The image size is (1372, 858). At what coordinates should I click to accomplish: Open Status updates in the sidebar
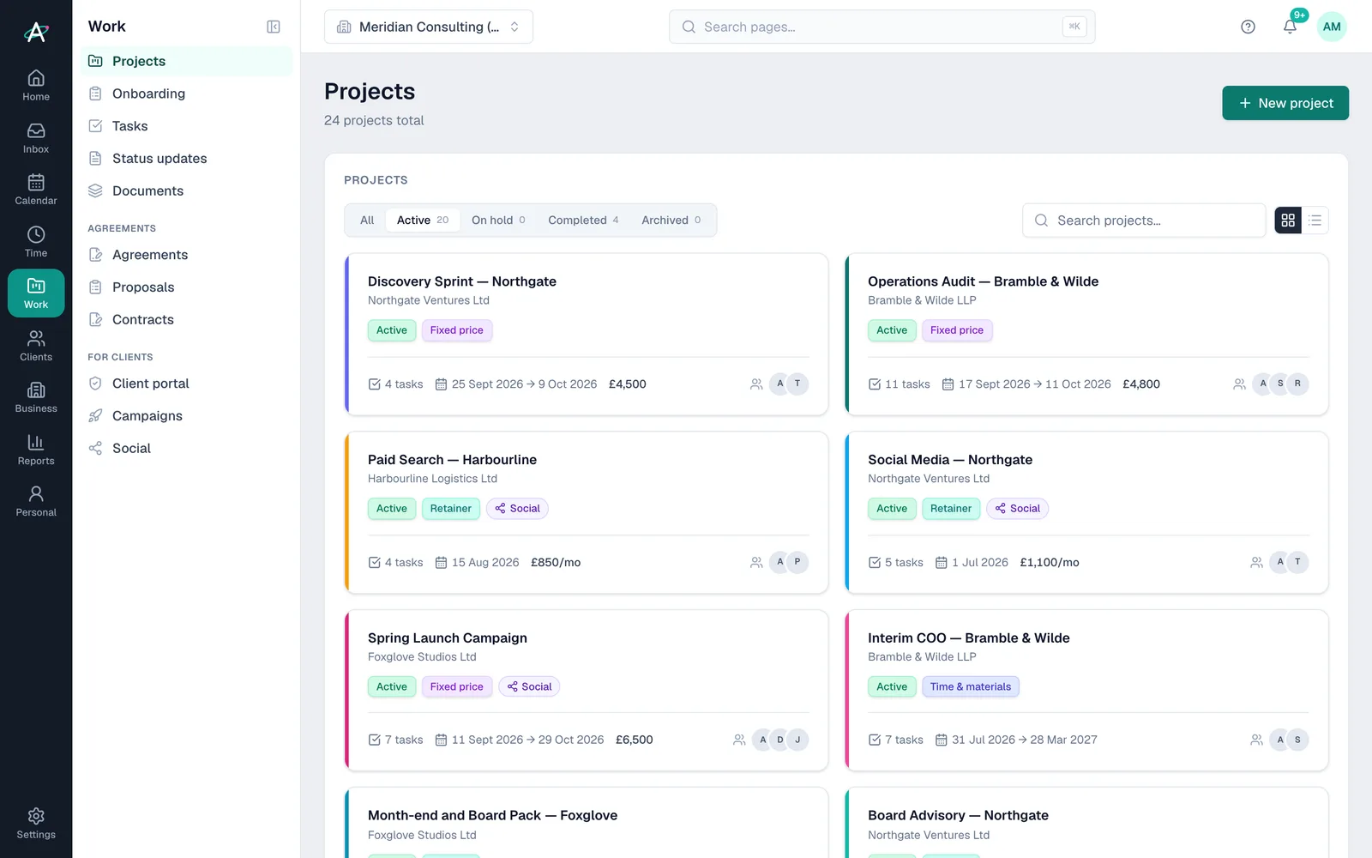point(187,159)
